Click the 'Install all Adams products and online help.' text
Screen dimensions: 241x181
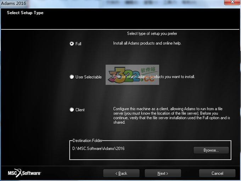pyautogui.click(x=147, y=43)
